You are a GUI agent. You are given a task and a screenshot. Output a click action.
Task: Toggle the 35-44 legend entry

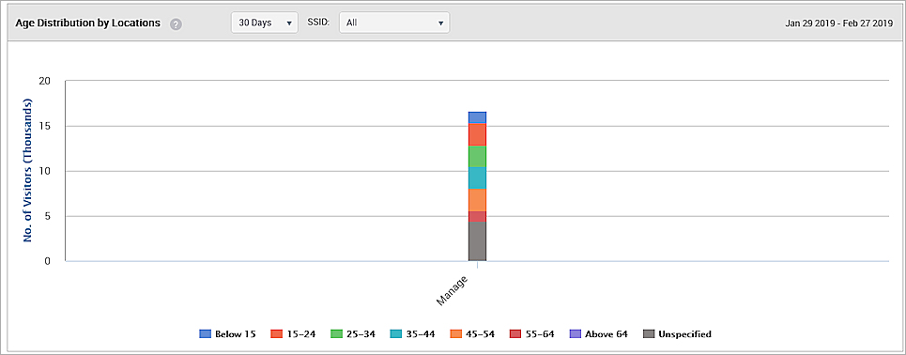point(412,334)
